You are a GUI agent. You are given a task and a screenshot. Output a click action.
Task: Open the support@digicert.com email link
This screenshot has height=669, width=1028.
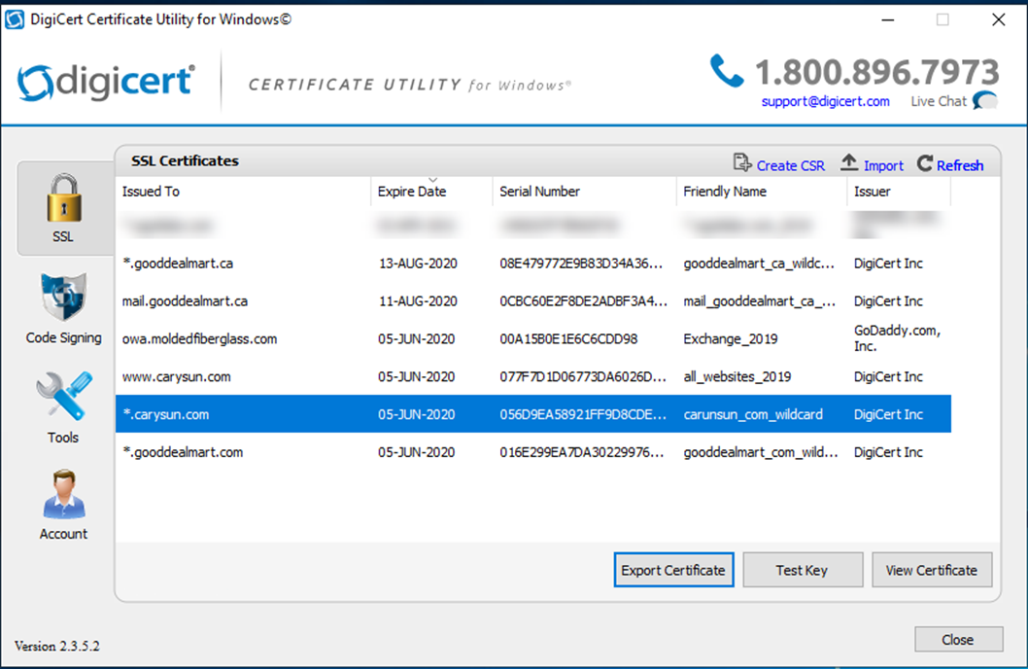click(826, 102)
